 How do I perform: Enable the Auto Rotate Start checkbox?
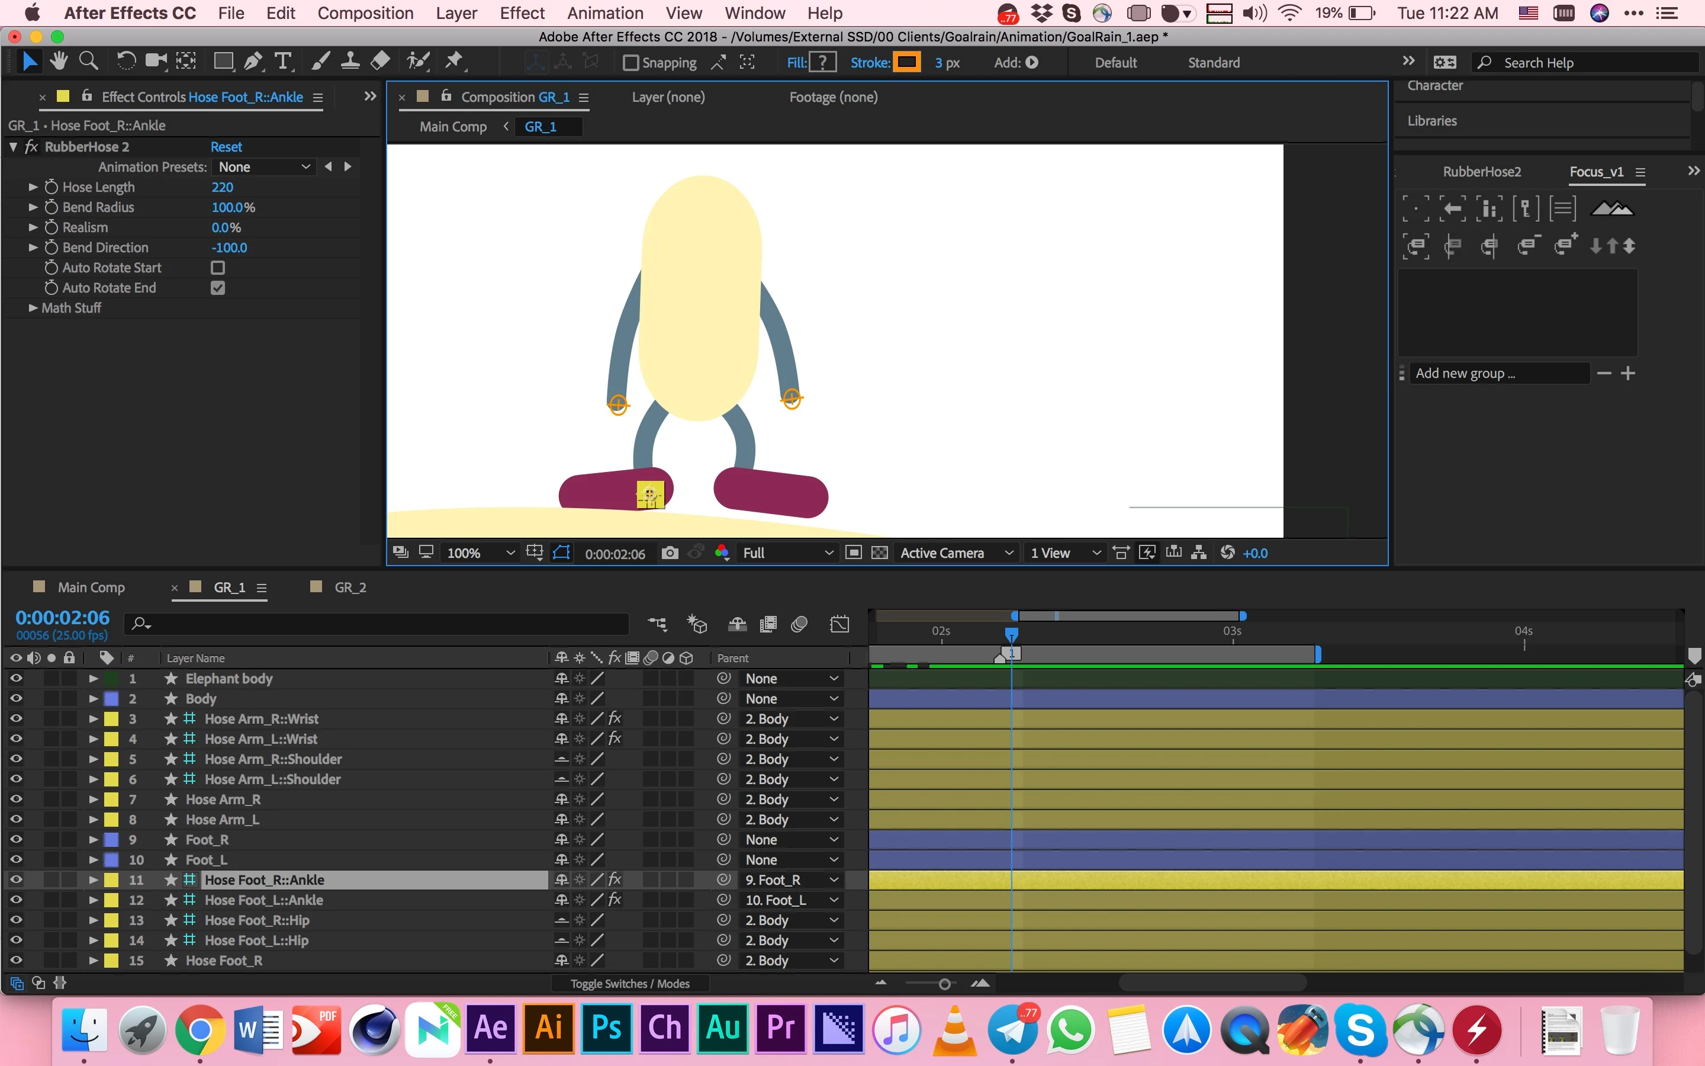[x=218, y=268]
